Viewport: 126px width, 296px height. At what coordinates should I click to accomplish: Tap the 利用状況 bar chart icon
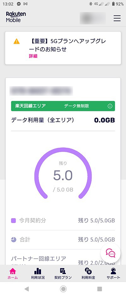[x=38, y=271]
